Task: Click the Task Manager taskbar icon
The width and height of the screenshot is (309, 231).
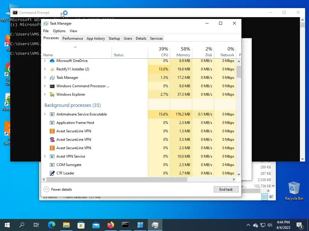Action: pyautogui.click(x=155, y=225)
